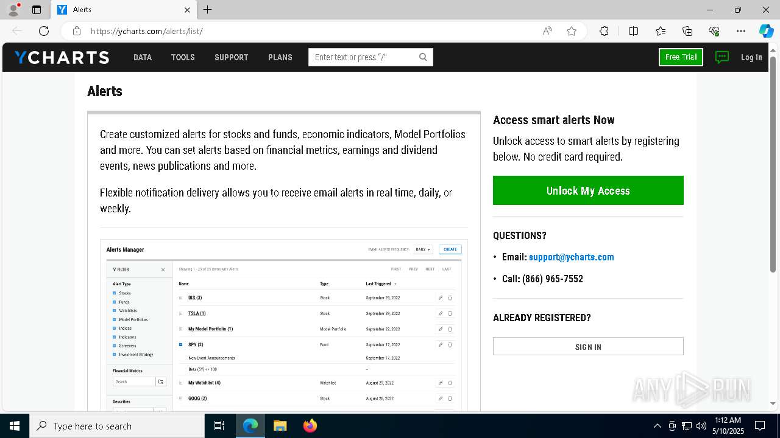Screen dimensions: 780x438
Task: Open the TOOLS menu
Action: tap(183, 57)
